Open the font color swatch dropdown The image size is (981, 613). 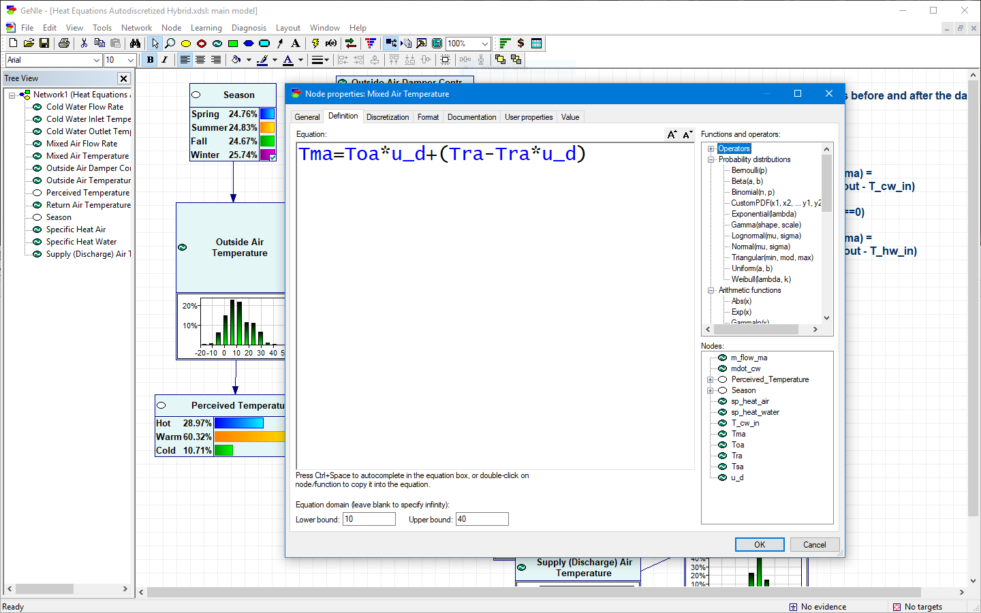coord(300,60)
